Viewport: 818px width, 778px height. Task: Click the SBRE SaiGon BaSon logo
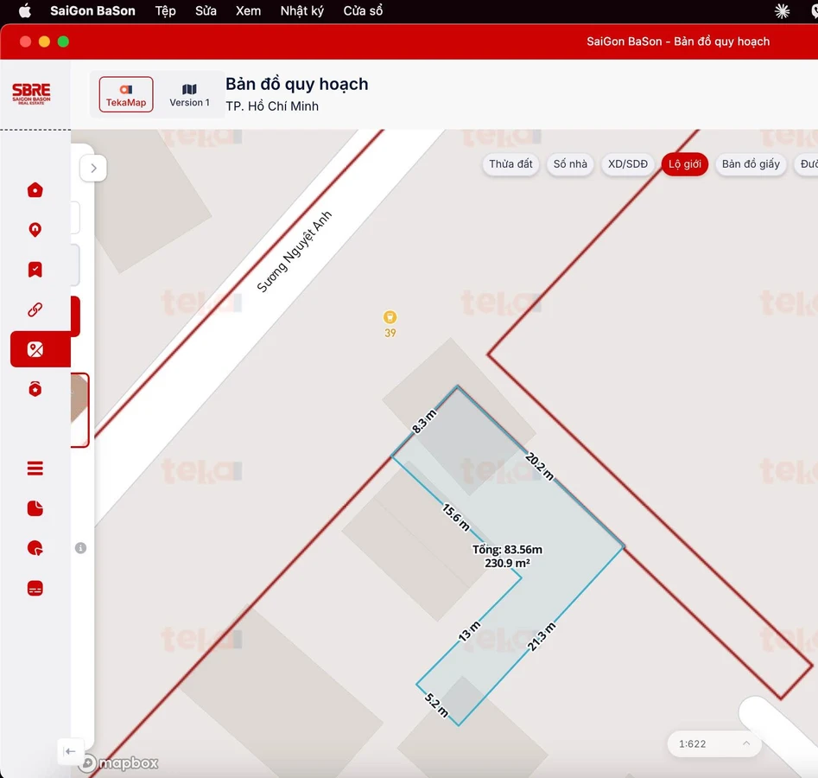[31, 94]
